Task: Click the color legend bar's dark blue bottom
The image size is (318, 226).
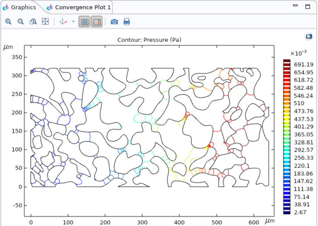Action: [x=287, y=212]
